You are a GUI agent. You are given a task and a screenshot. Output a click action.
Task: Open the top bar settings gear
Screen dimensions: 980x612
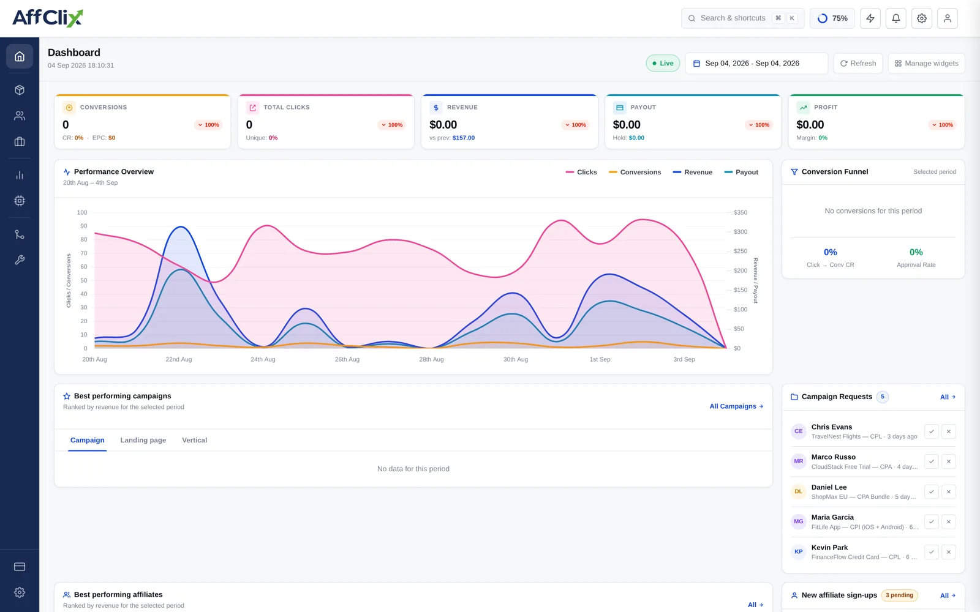tap(922, 18)
